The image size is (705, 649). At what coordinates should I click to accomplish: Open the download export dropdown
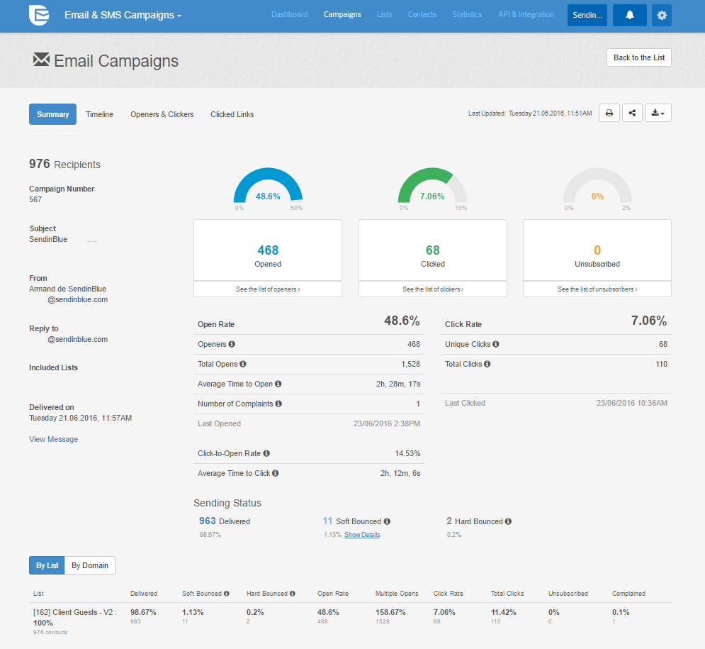coord(658,113)
